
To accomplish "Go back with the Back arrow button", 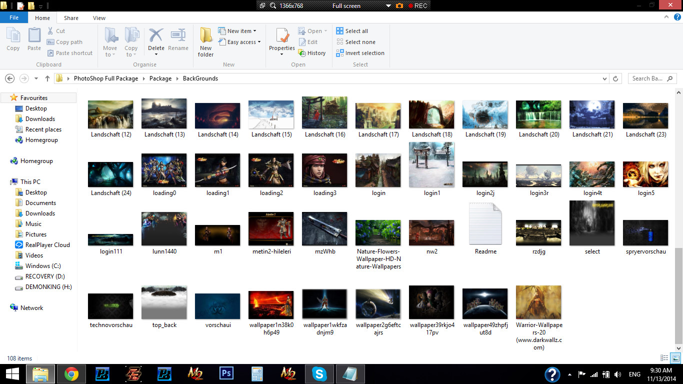I will pyautogui.click(x=9, y=78).
